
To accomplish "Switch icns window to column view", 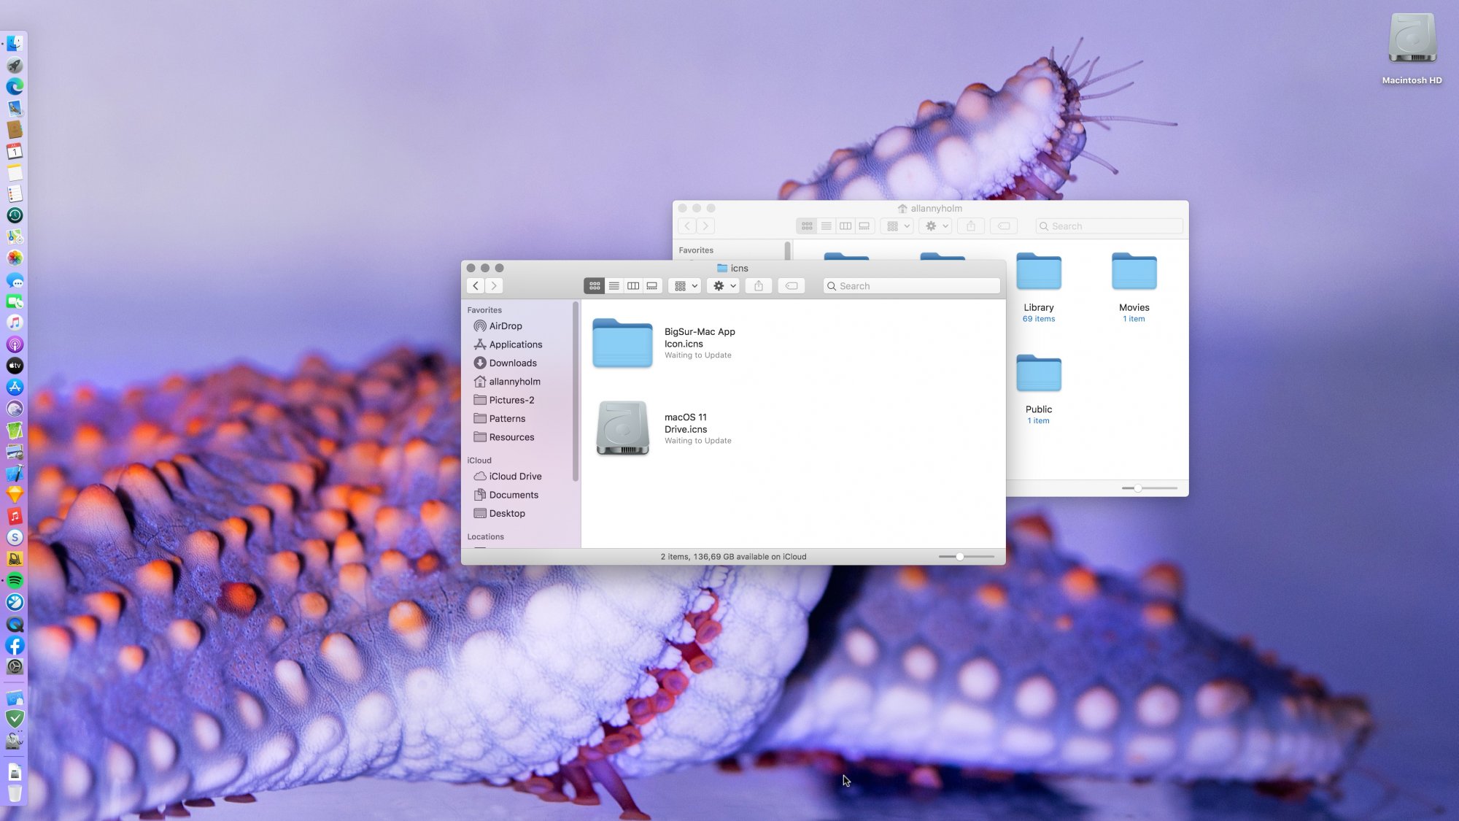I will click(x=633, y=286).
